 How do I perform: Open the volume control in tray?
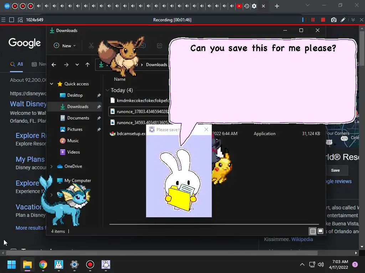click(x=321, y=264)
